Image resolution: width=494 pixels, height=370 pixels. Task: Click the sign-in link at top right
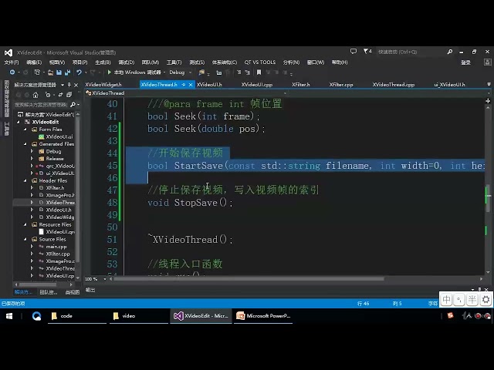[465, 62]
